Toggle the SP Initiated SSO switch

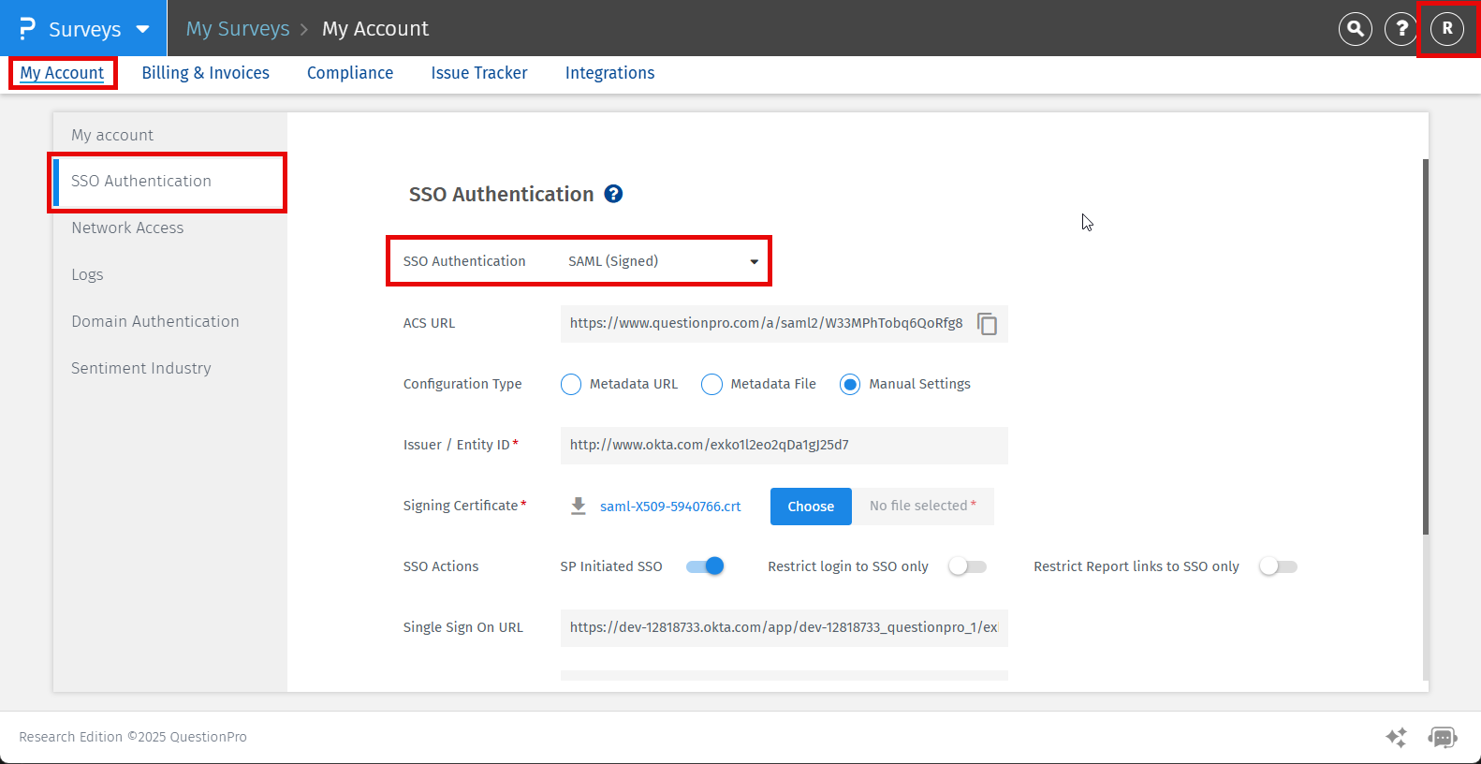705,566
